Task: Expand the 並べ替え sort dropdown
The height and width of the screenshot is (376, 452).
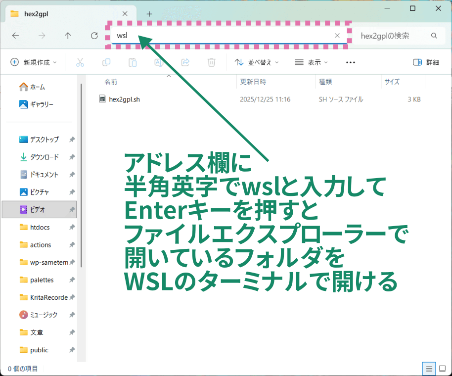Action: coord(256,62)
